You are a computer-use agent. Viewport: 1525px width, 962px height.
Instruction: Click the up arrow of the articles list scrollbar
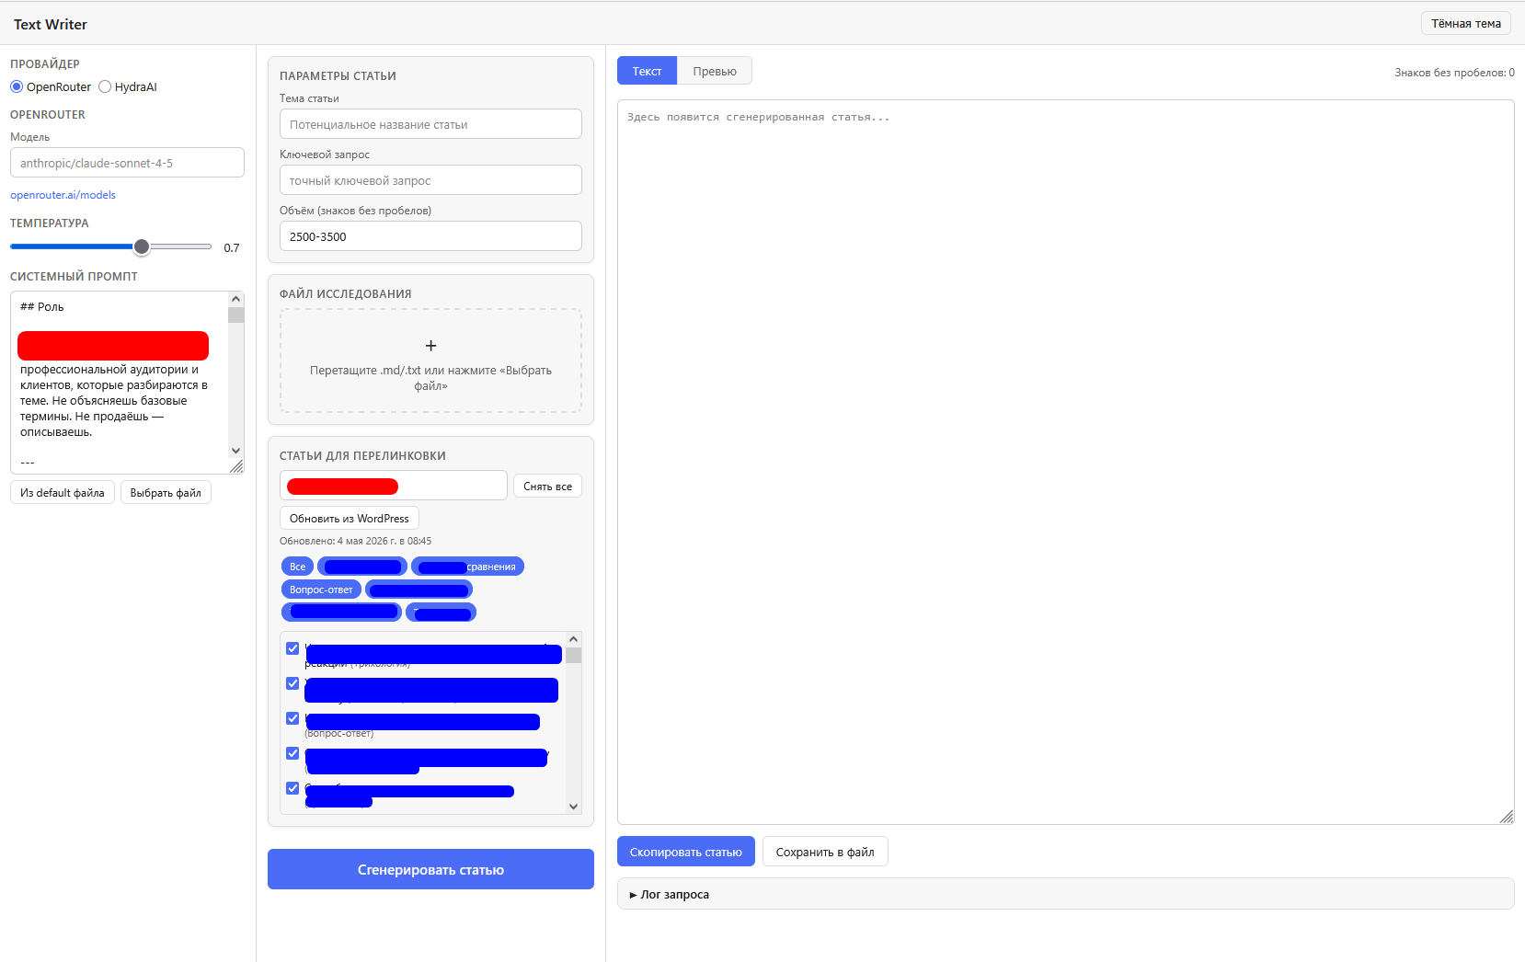(x=574, y=639)
